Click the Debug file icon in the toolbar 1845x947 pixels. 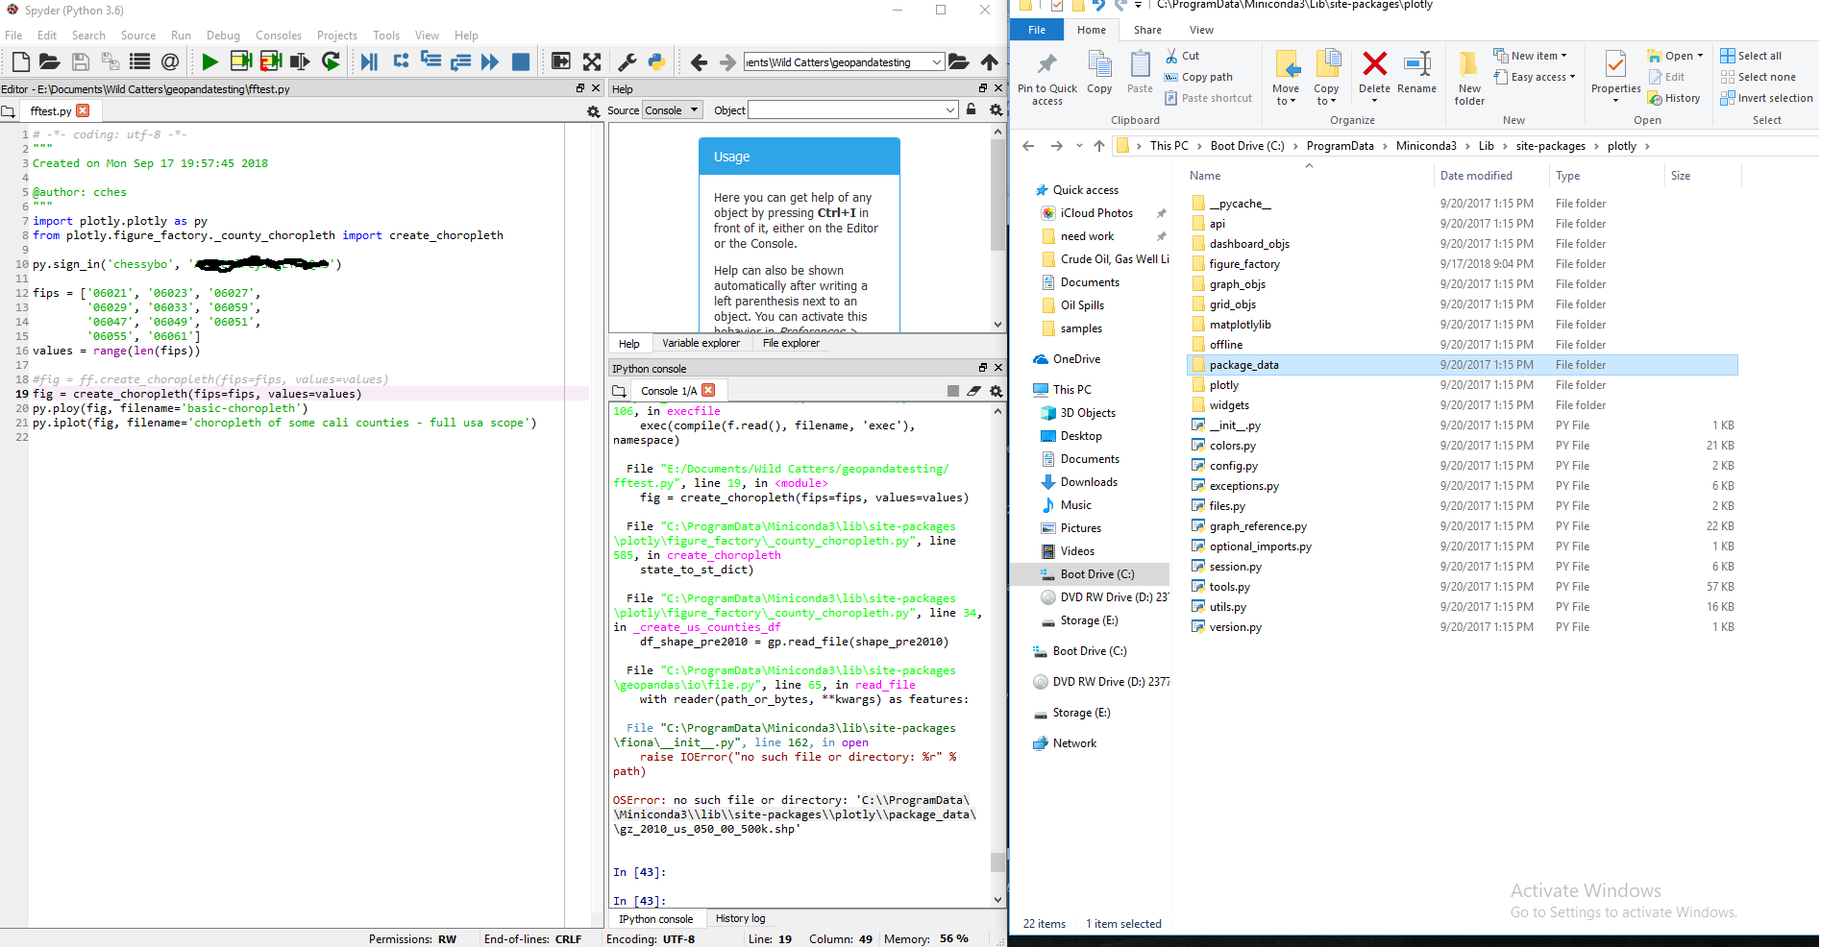tap(369, 62)
